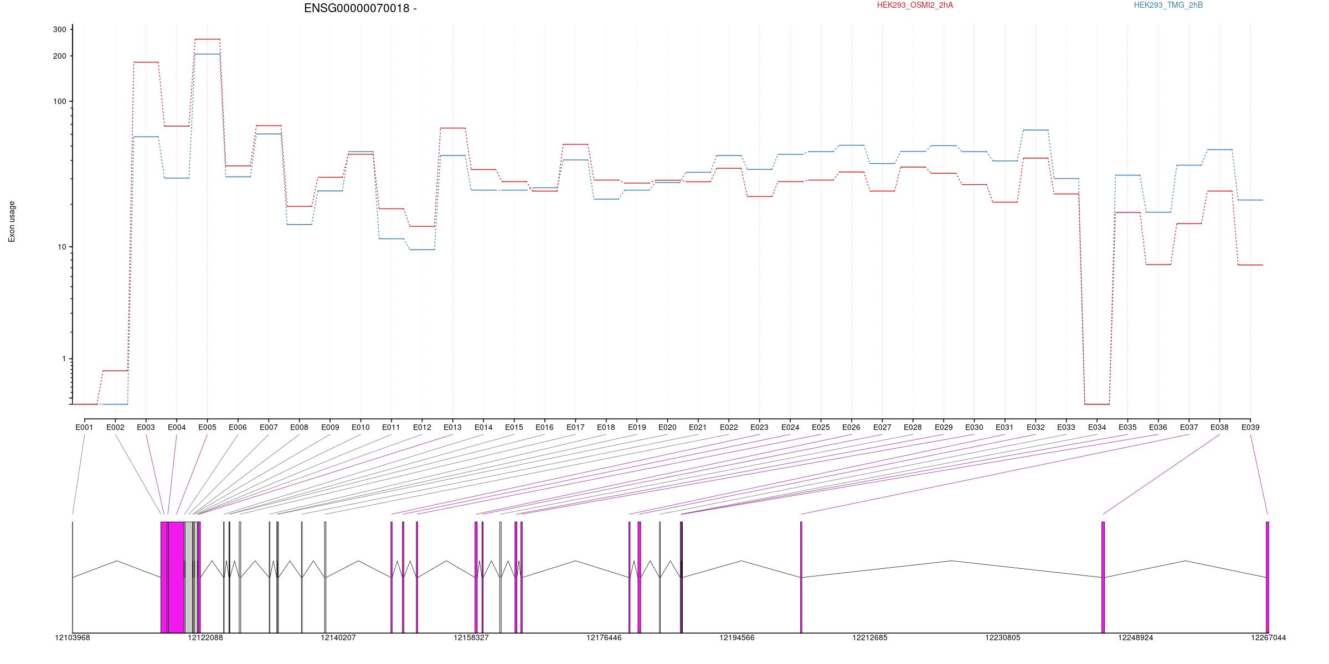Click exon label E032
1329x664 pixels.
1036,427
